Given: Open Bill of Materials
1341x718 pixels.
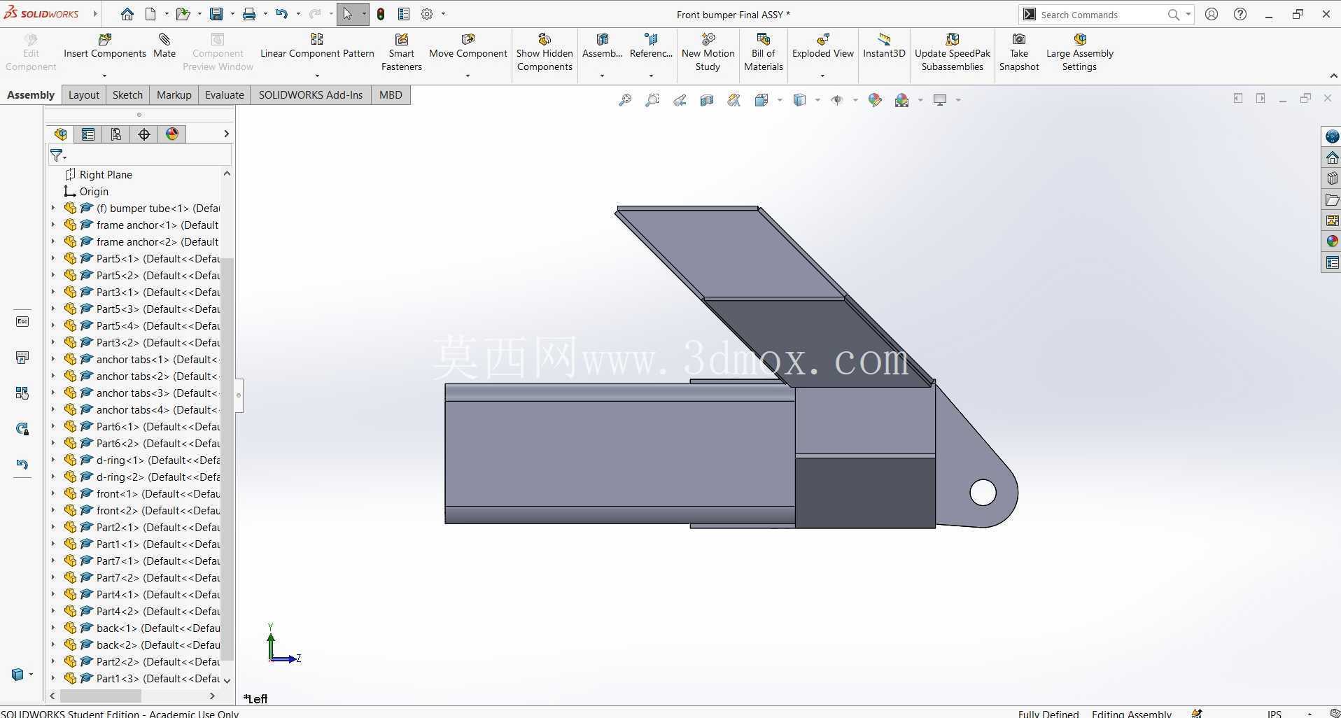Looking at the screenshot, I should [x=763, y=52].
